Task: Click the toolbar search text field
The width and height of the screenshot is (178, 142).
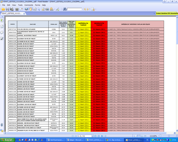Action: 74,9
